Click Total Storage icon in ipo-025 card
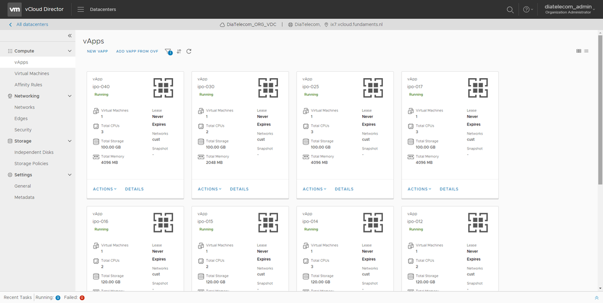The width and height of the screenshot is (603, 303). pos(306,142)
